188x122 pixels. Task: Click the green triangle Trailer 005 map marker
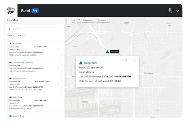tap(107, 52)
